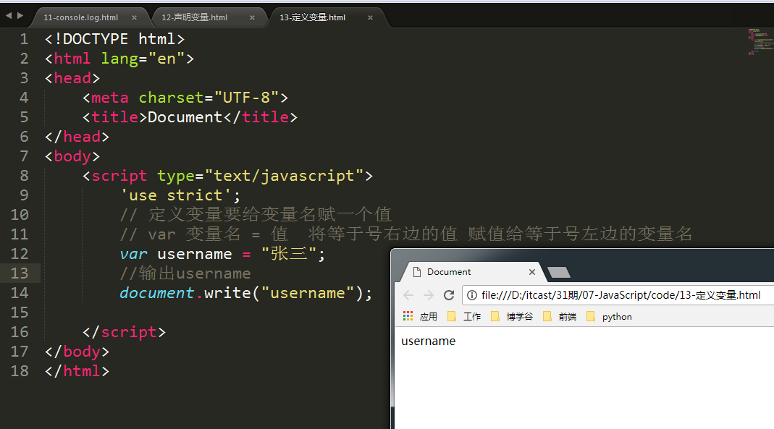Click the opening <body> tag on line 7
The width and height of the screenshot is (774, 429).
72,156
